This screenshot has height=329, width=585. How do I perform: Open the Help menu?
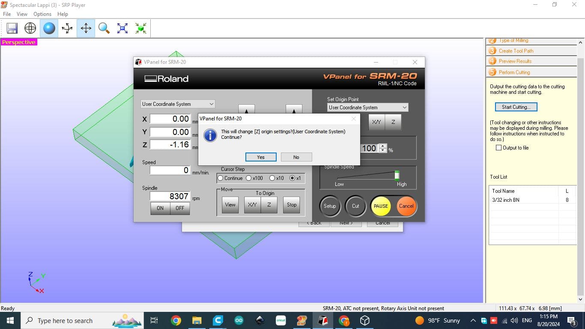[x=63, y=14]
